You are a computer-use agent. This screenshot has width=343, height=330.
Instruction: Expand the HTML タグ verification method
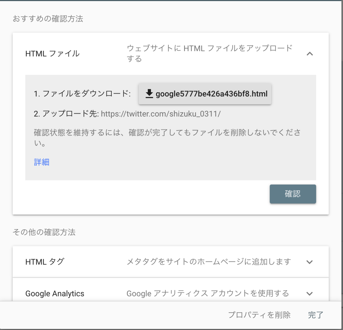tap(310, 262)
